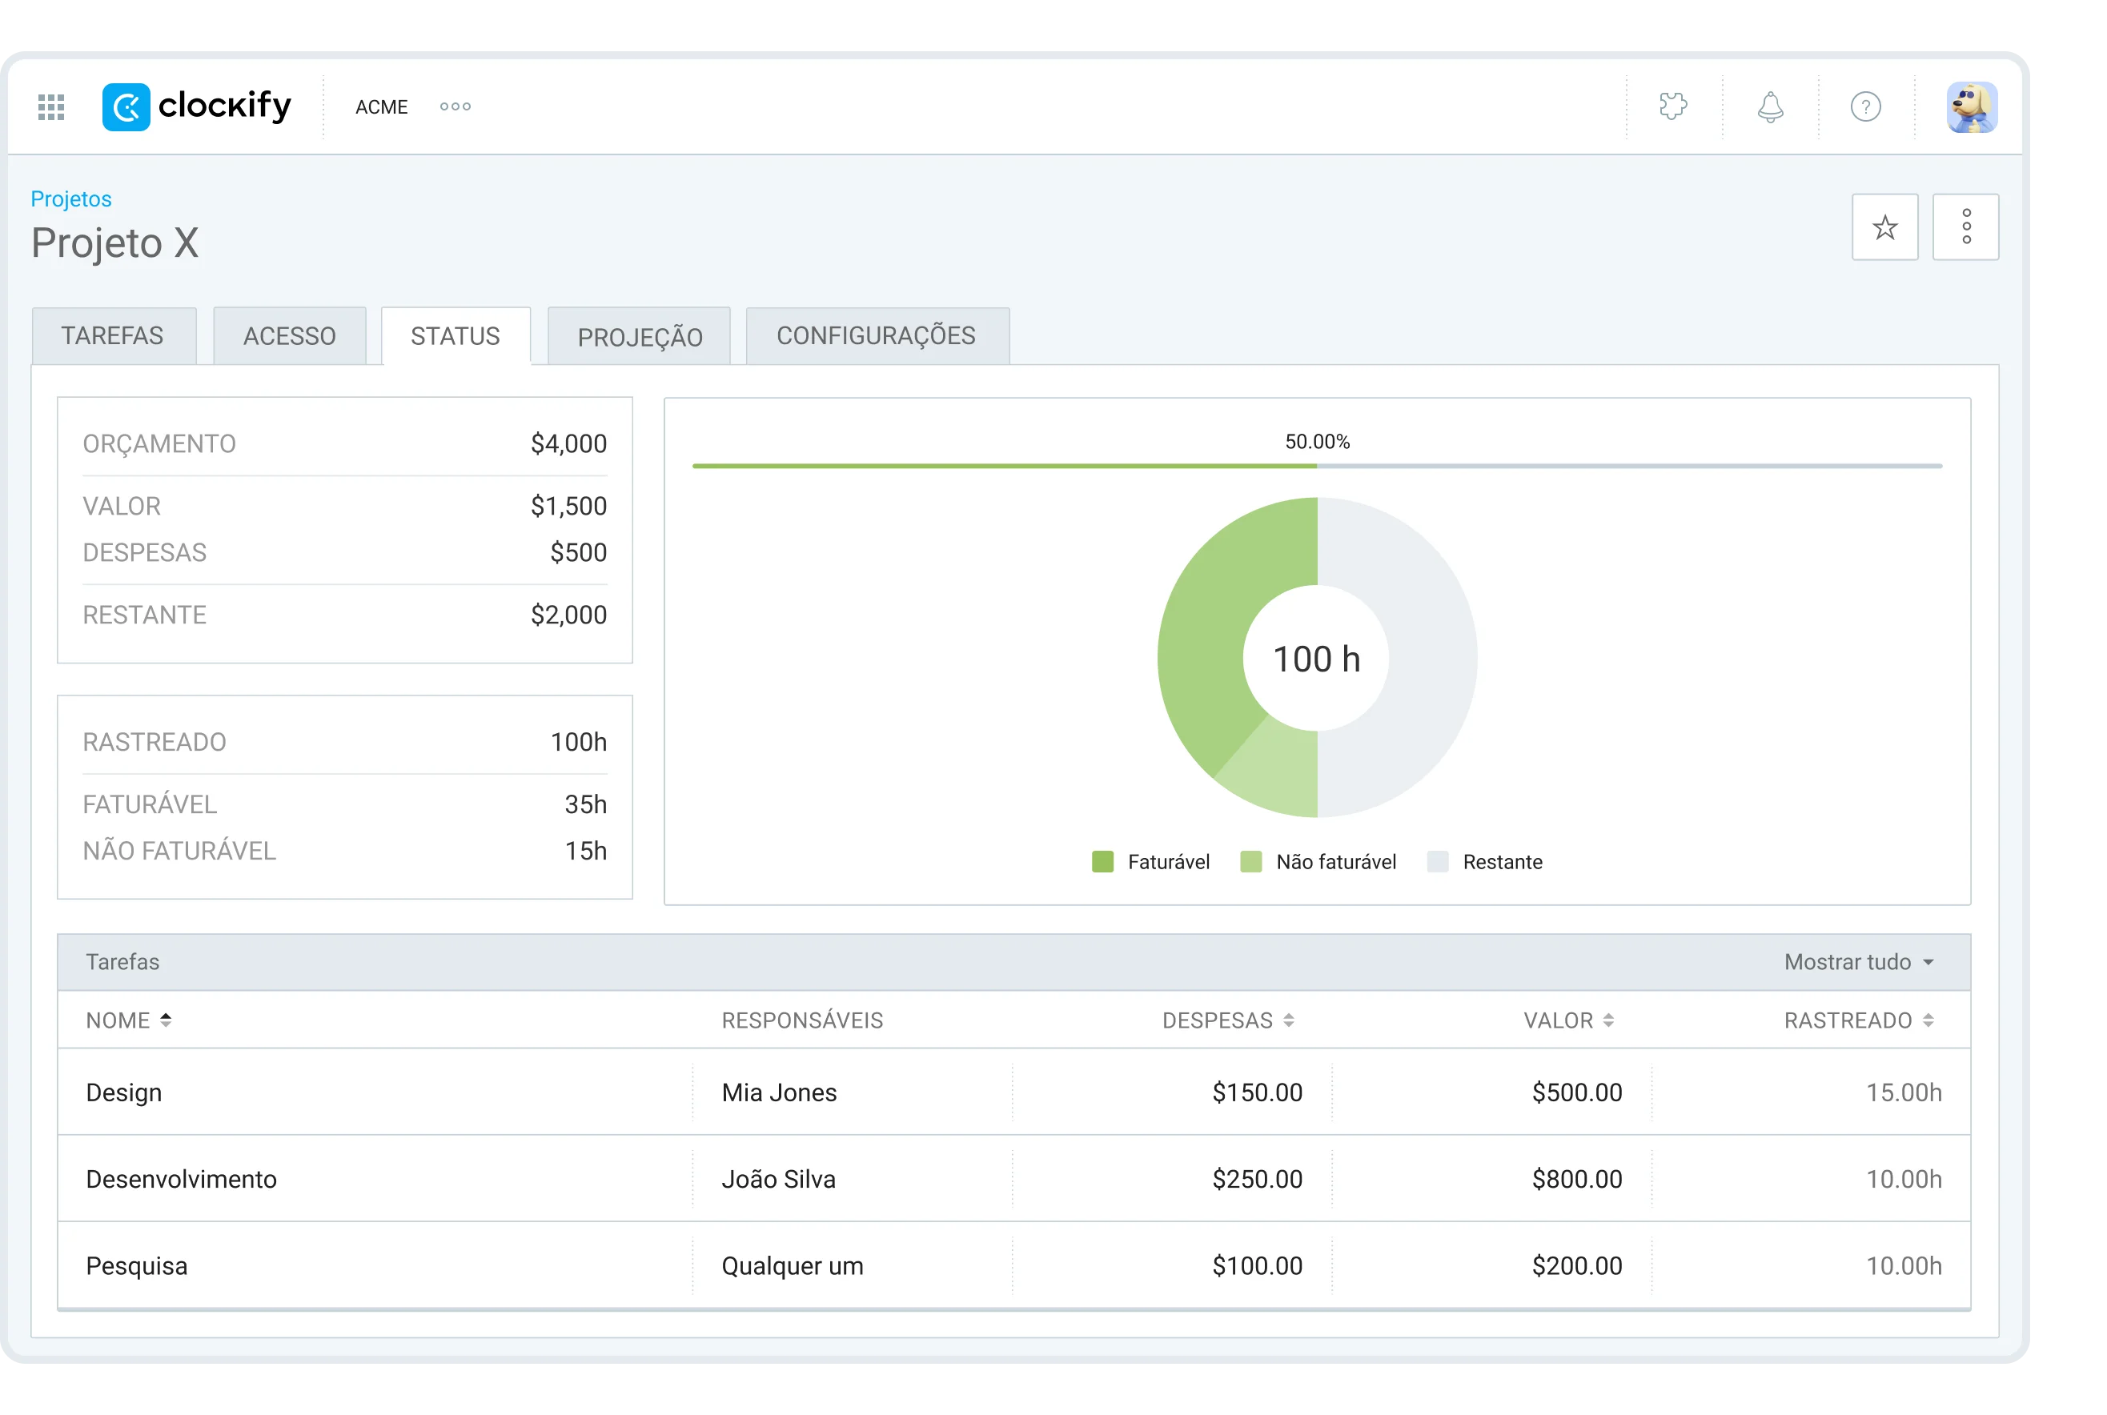Favorite Projeto X with the star button
This screenshot has height=1415, width=2107.
point(1884,226)
